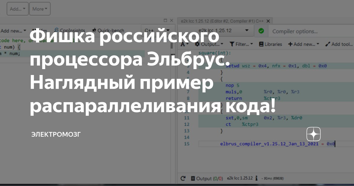The width and height of the screenshot is (354, 186).
Task: Click line number 11 in assembly gutter
Action: pyautogui.click(x=186, y=118)
